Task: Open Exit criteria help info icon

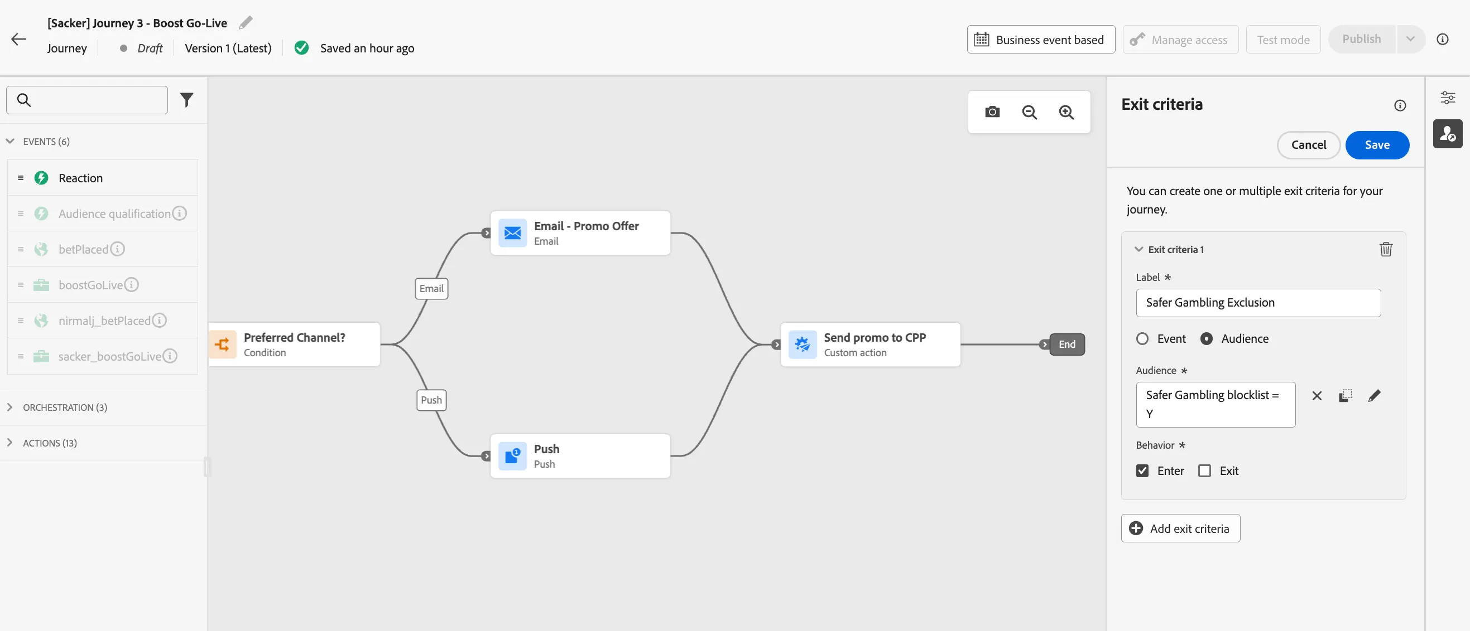Action: pyautogui.click(x=1400, y=105)
